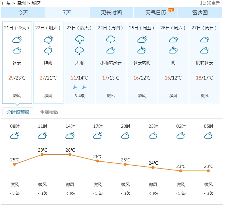
Task: Click the cloudy night icon for 21日
Action: coord(17,50)
